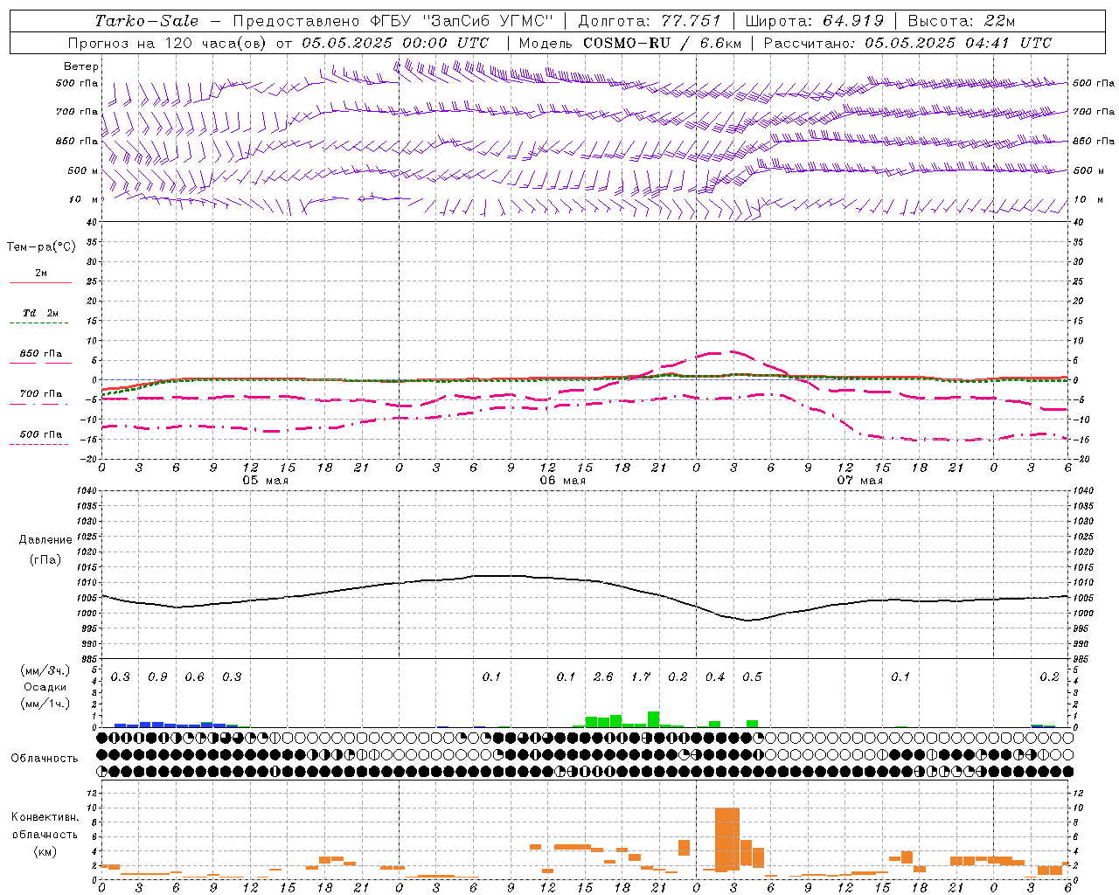
Task: Click the precipitation value '0.9'
Action: click(x=157, y=676)
